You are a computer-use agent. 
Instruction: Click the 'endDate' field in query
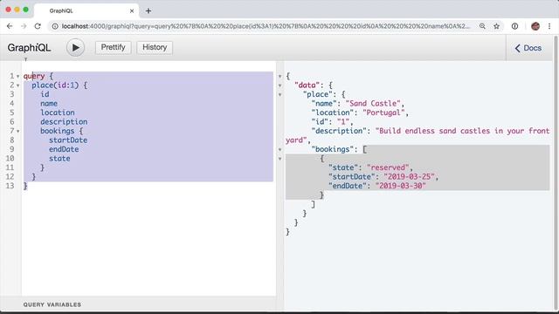(64, 149)
